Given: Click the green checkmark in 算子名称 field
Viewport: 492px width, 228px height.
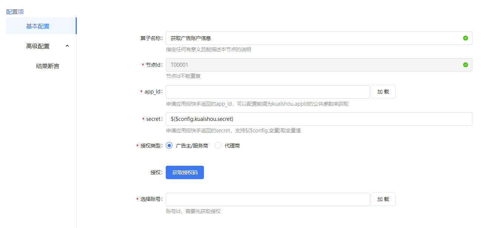Looking at the screenshot, I should 465,38.
